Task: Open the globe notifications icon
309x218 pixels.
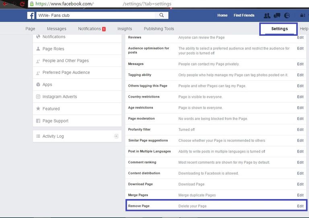Action: point(287,16)
